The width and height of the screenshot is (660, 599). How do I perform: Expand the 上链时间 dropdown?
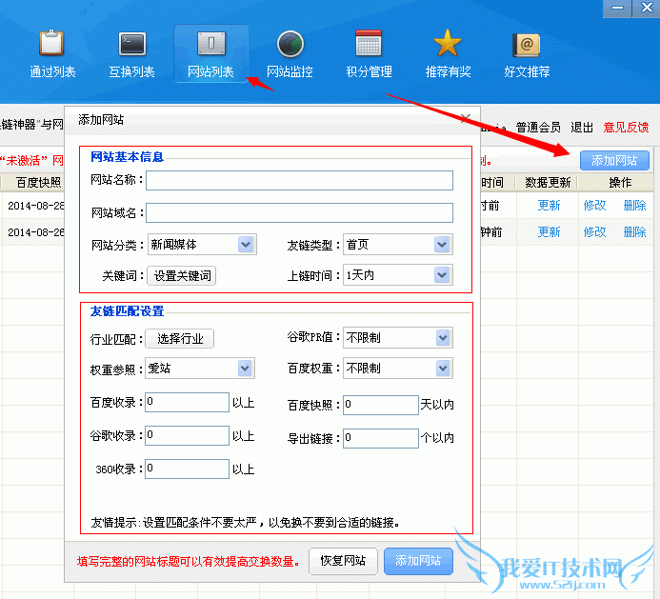[x=442, y=275]
